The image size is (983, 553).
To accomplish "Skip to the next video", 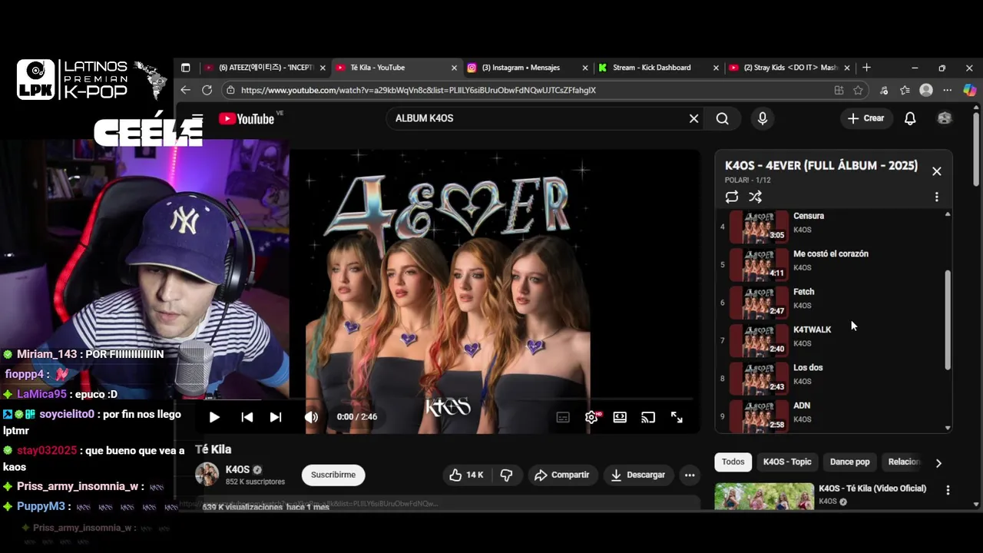I will (x=276, y=417).
